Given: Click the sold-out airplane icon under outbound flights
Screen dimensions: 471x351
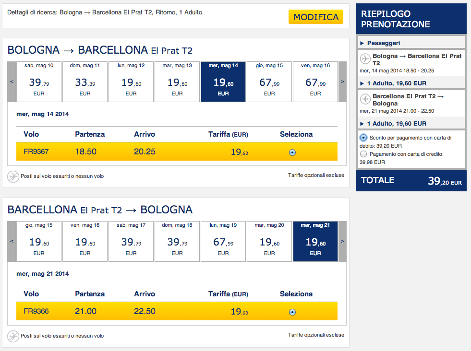Looking at the screenshot, I should pos(13,176).
